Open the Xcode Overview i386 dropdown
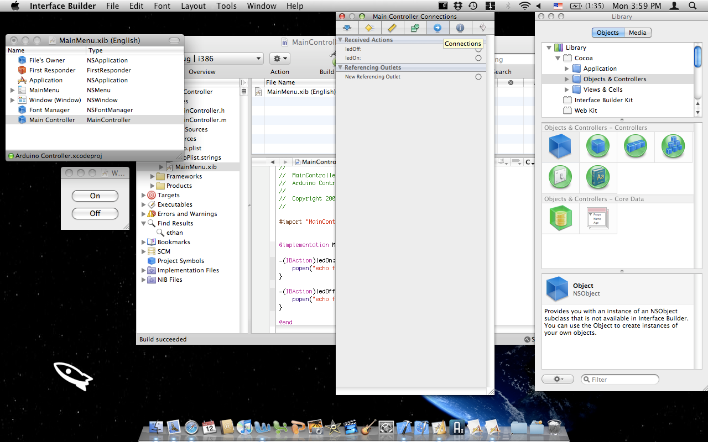The width and height of the screenshot is (708, 442). coord(223,59)
